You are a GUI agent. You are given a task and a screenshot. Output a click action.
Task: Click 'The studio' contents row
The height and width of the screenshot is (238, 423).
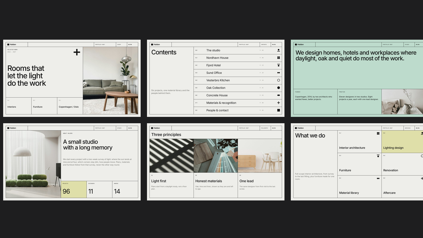pos(238,50)
